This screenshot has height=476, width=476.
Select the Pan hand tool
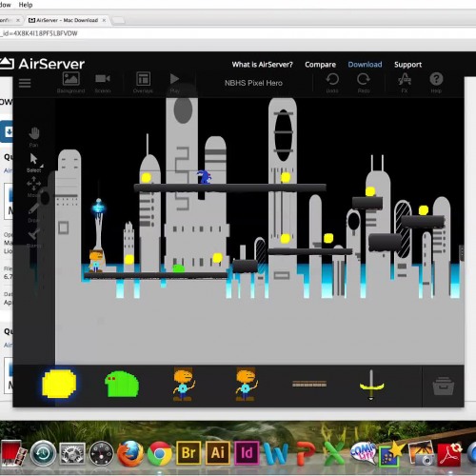pyautogui.click(x=34, y=137)
